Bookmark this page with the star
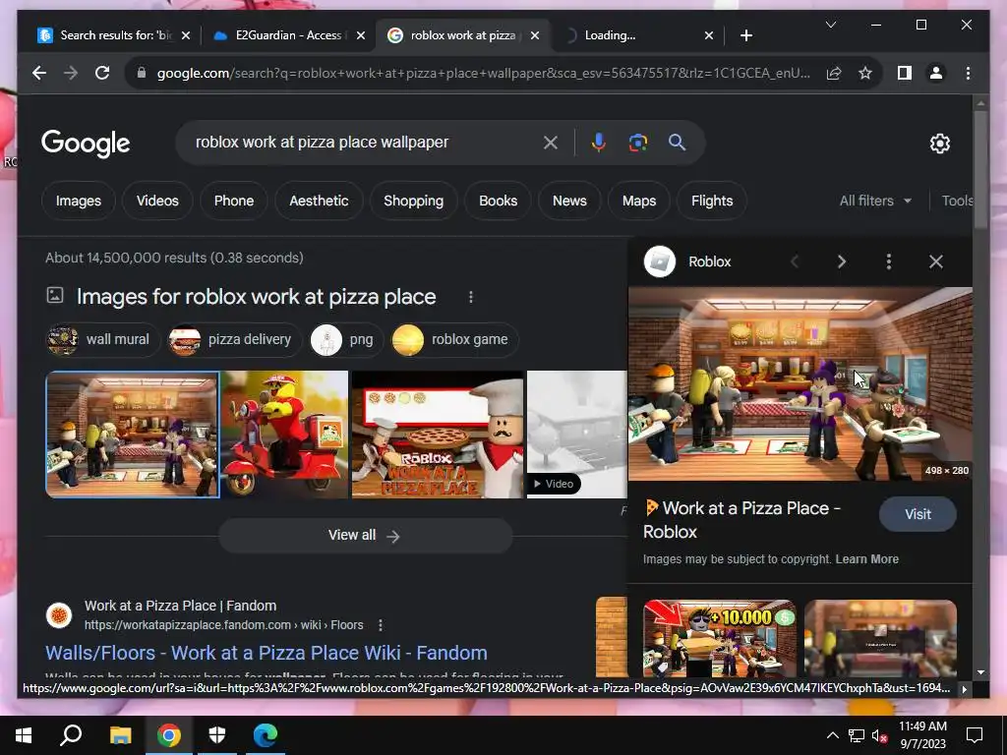1007x755 pixels. point(865,73)
